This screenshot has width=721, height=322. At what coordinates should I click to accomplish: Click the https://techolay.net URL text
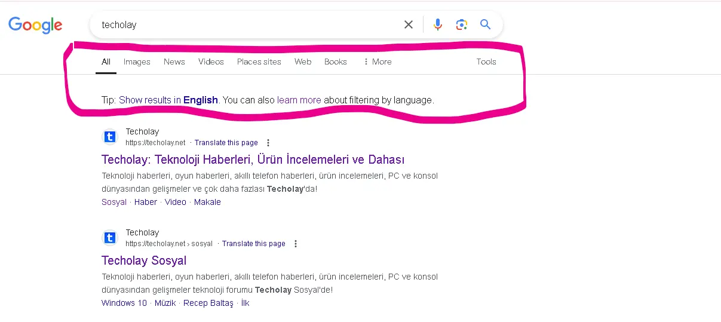(x=155, y=143)
